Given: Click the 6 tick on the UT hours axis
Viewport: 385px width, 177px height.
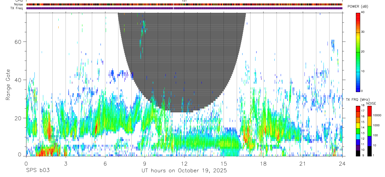Looking at the screenshot, I should pyautogui.click(x=105, y=164).
